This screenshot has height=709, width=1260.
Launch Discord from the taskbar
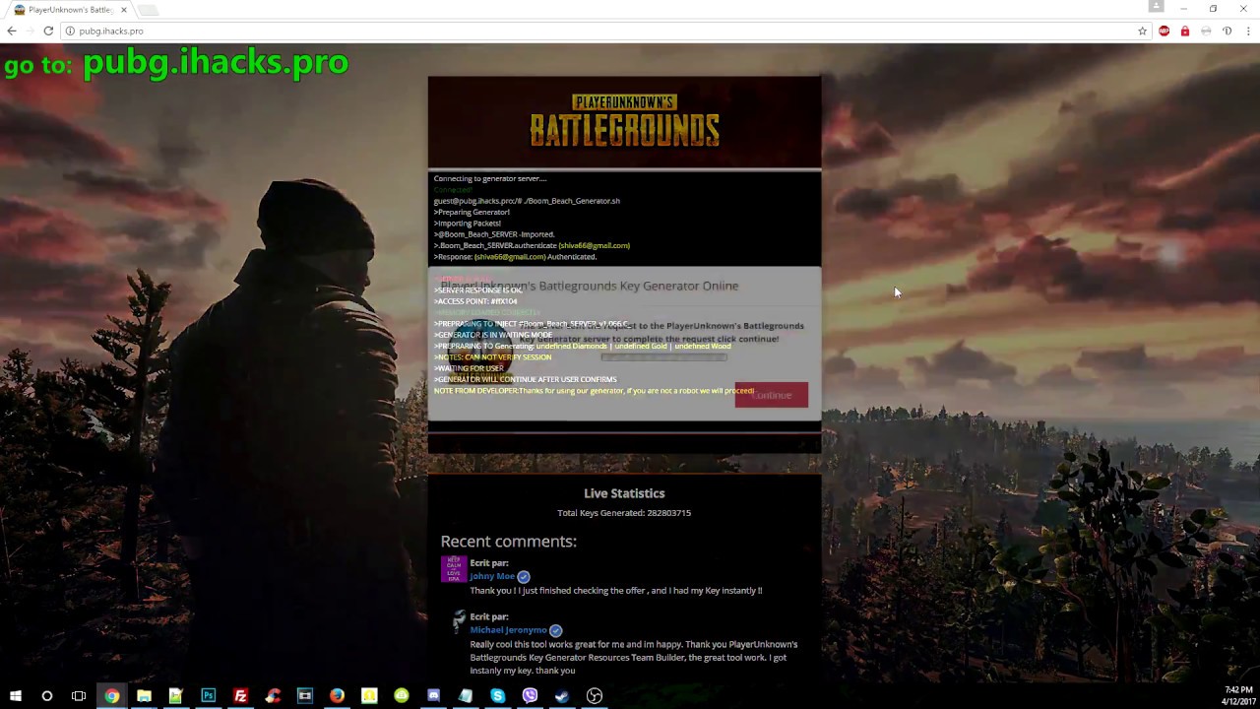coord(433,696)
